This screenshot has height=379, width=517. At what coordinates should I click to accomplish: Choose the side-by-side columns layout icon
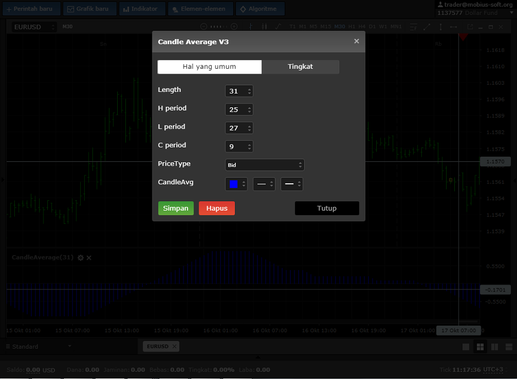(494, 347)
